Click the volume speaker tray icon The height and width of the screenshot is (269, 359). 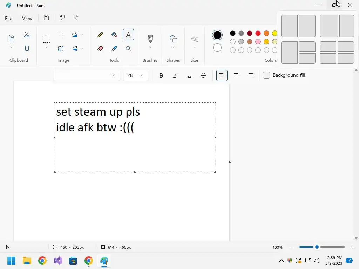317,261
